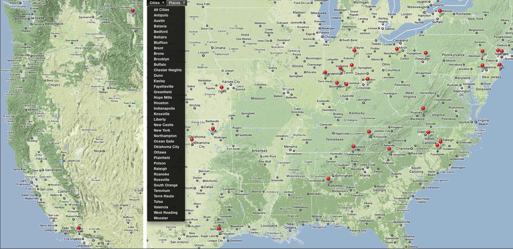Viewport: 513px width, 249px height.
Task: Select Indianapolis in the Cities list
Action: coord(164,108)
